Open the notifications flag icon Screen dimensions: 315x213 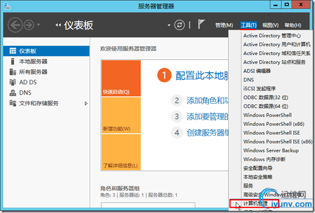pos(201,24)
